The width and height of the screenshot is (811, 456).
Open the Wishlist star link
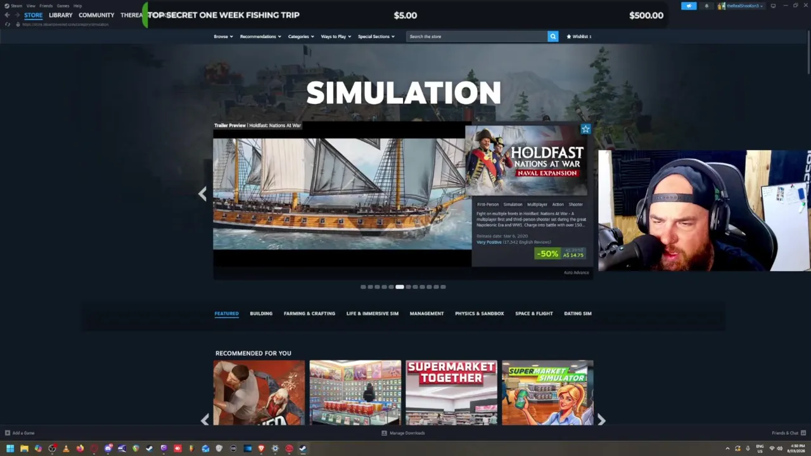[578, 36]
